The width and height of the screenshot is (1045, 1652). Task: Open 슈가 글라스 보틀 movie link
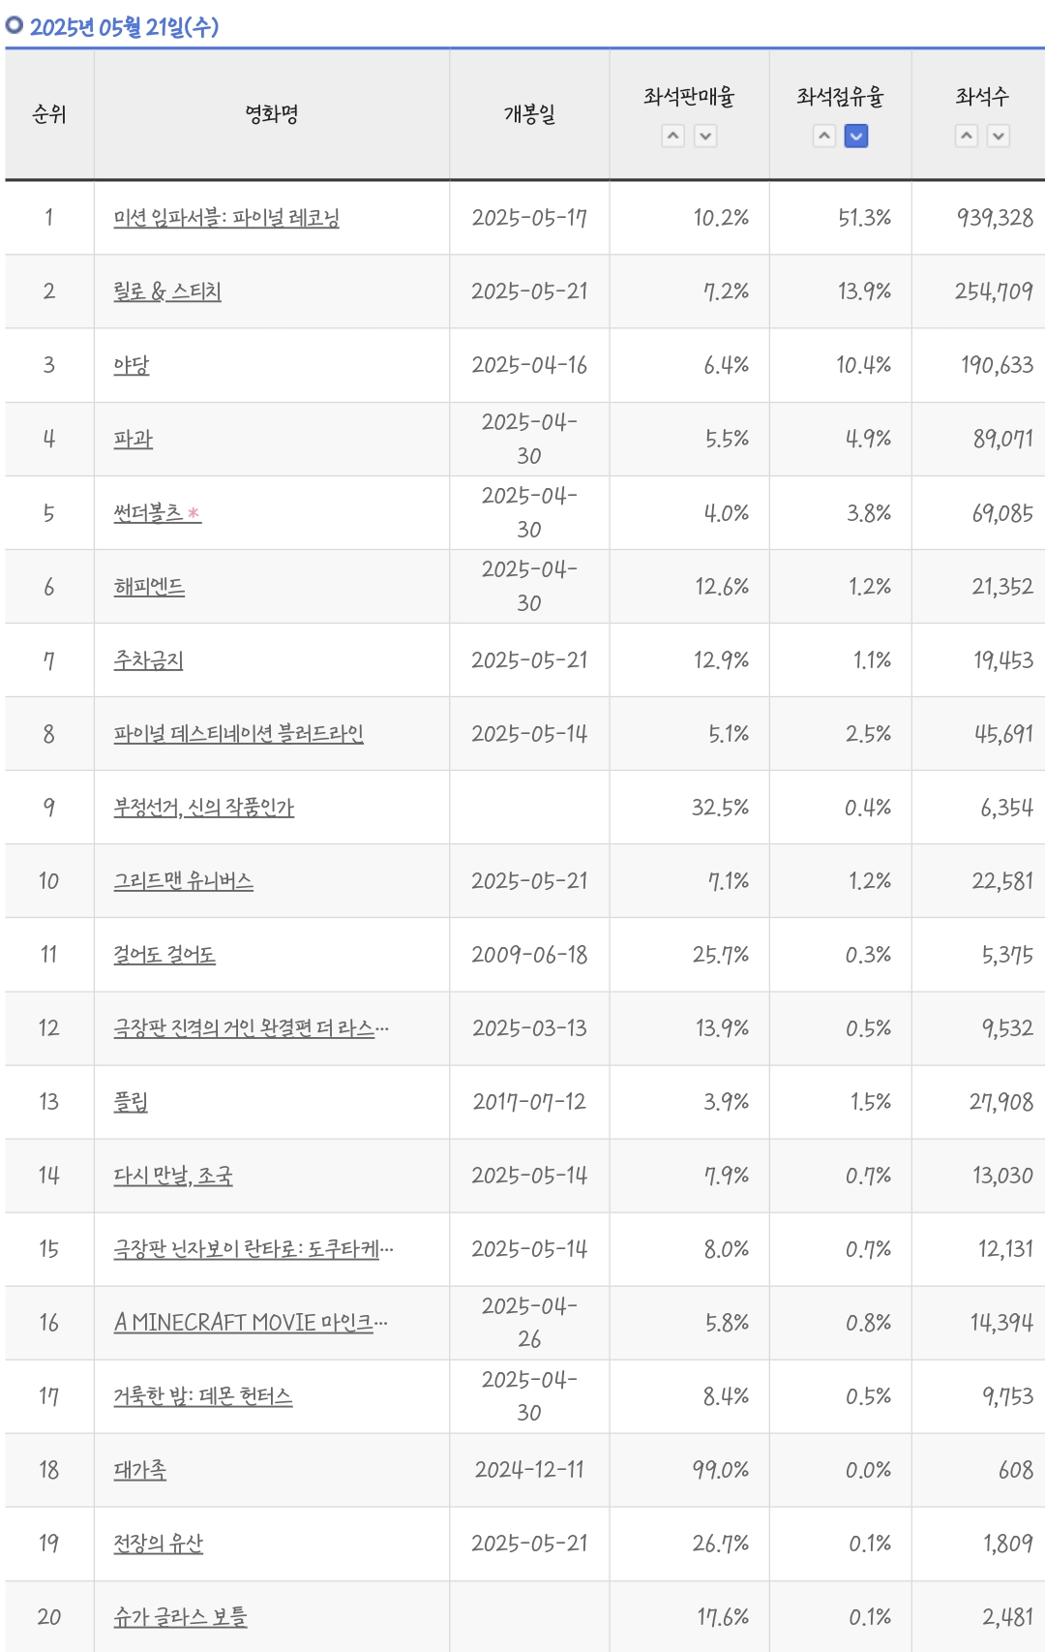click(x=180, y=1617)
